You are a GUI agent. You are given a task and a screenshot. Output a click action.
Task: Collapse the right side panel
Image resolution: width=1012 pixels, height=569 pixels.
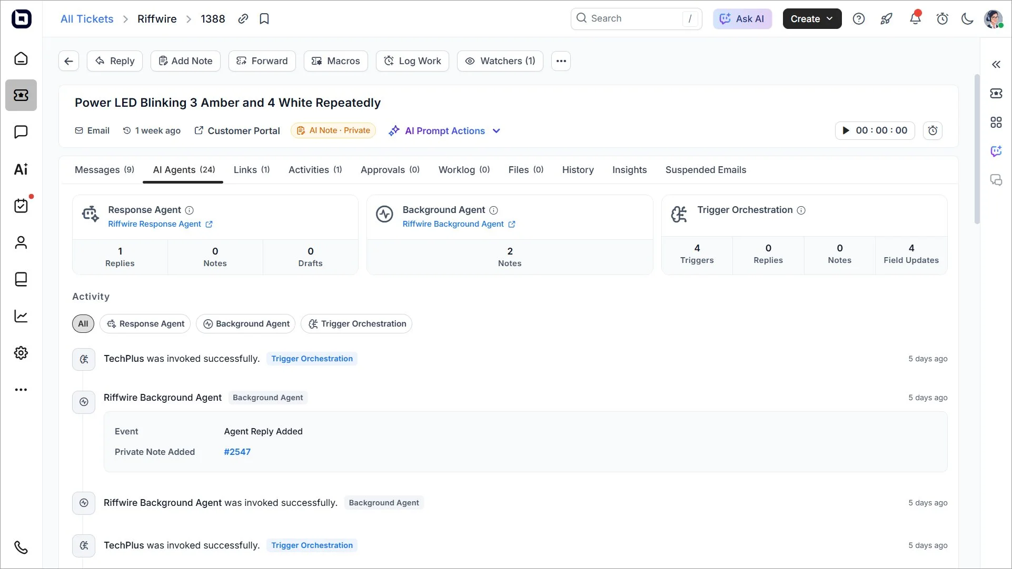tap(996, 64)
